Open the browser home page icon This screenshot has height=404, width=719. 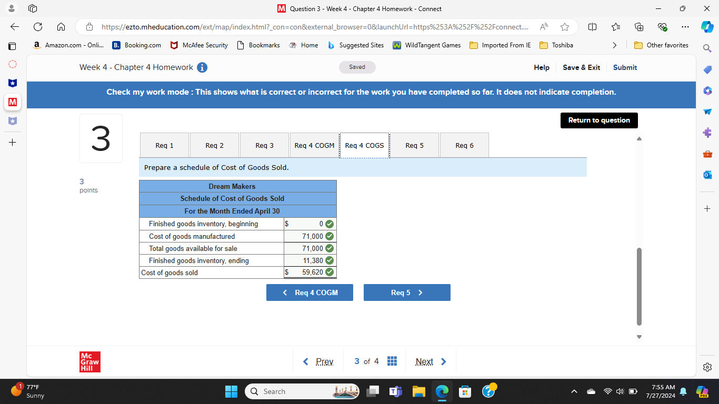click(x=61, y=27)
